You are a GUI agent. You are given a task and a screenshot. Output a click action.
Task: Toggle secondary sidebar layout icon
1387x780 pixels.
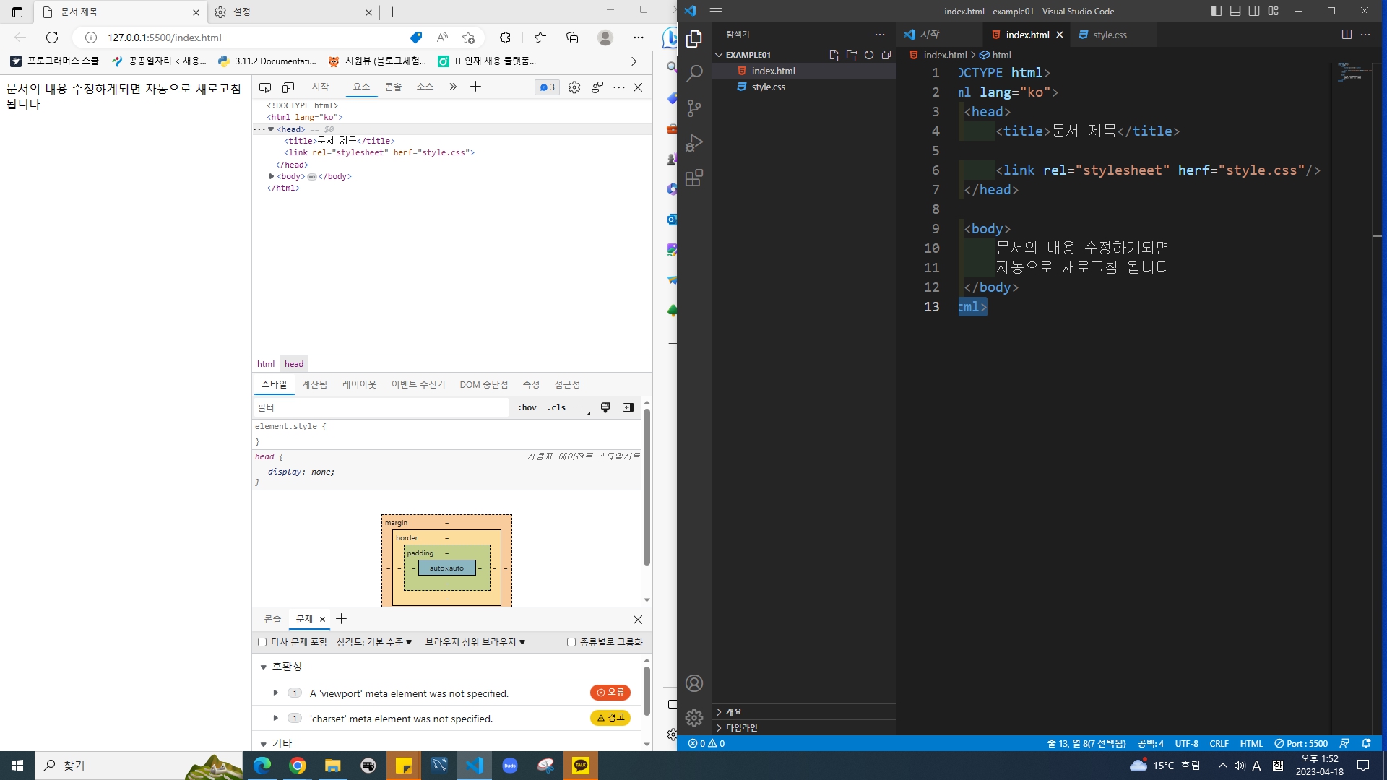click(x=1254, y=11)
